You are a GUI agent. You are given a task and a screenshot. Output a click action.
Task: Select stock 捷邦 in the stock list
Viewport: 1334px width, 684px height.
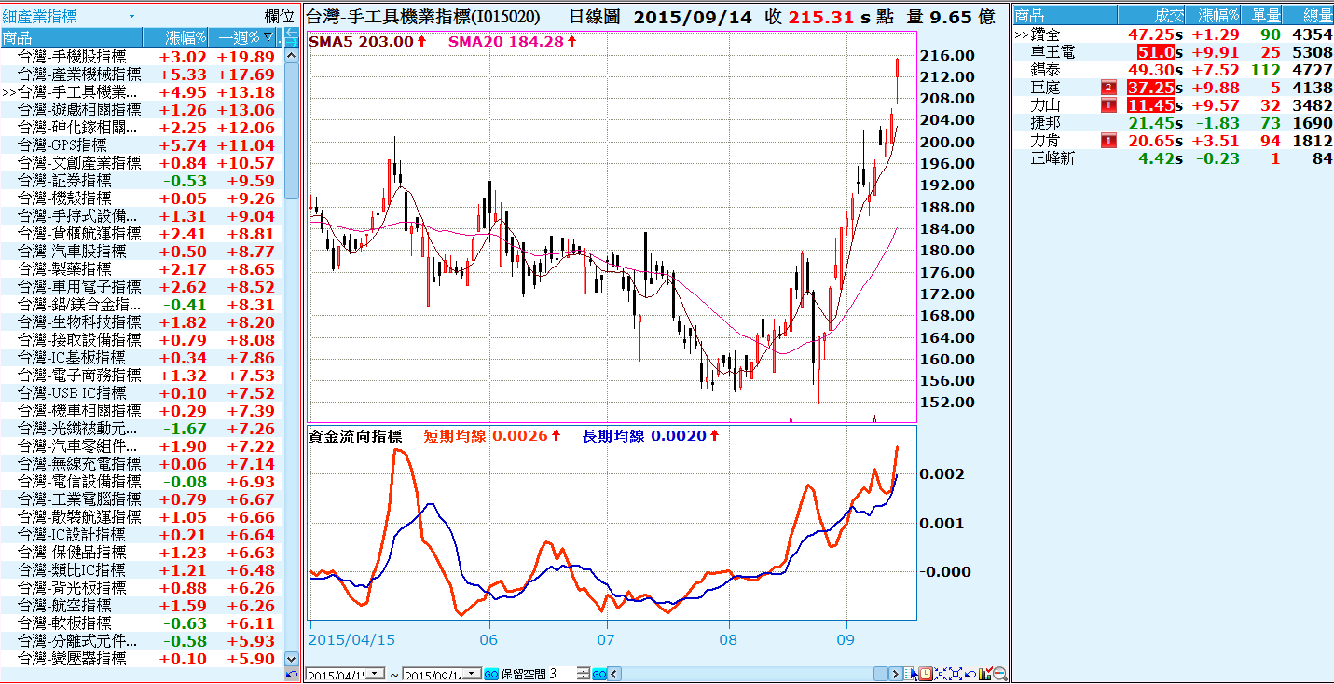coord(1173,123)
